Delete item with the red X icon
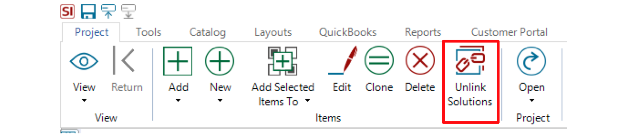Viewport: 633px width, 137px height. (x=420, y=61)
